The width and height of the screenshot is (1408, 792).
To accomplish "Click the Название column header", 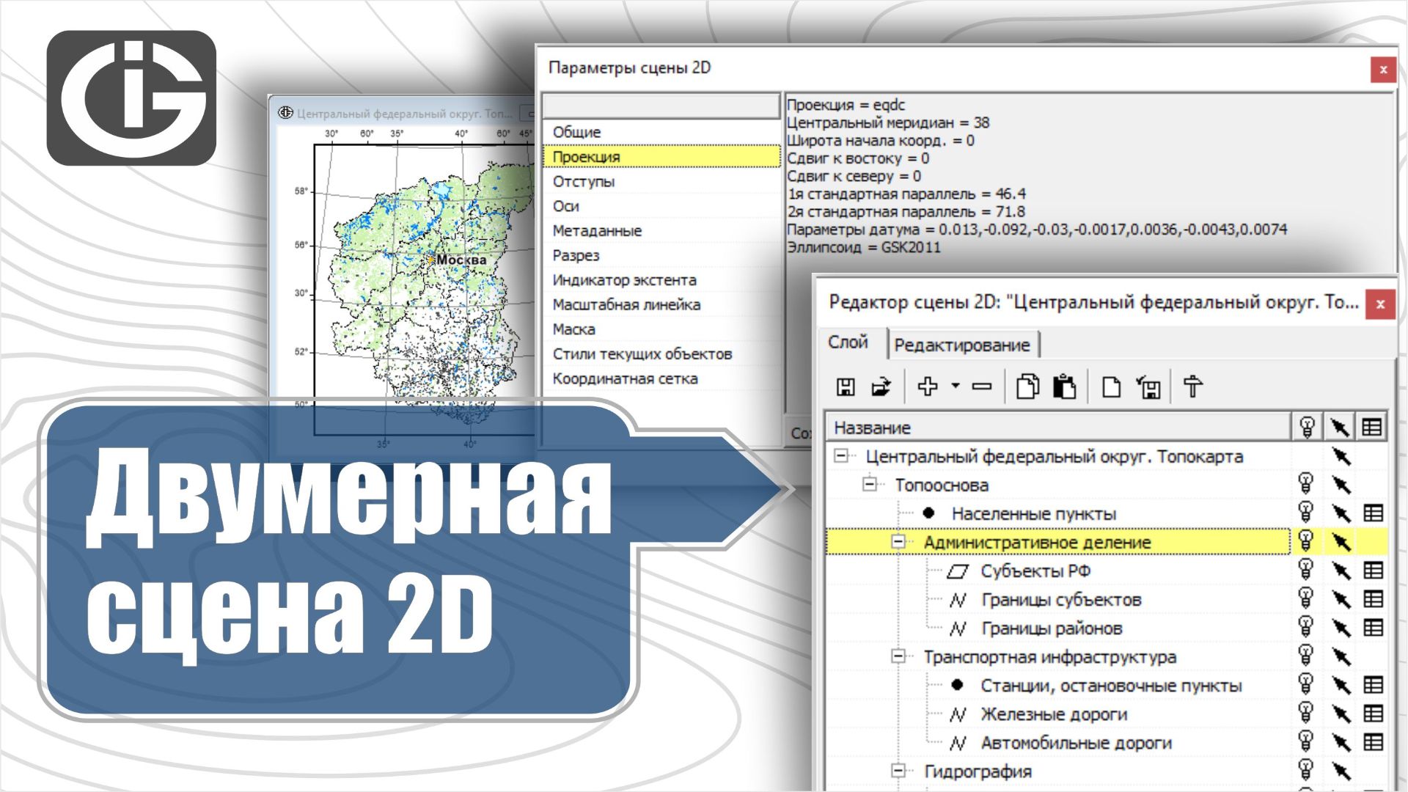I will [1058, 428].
